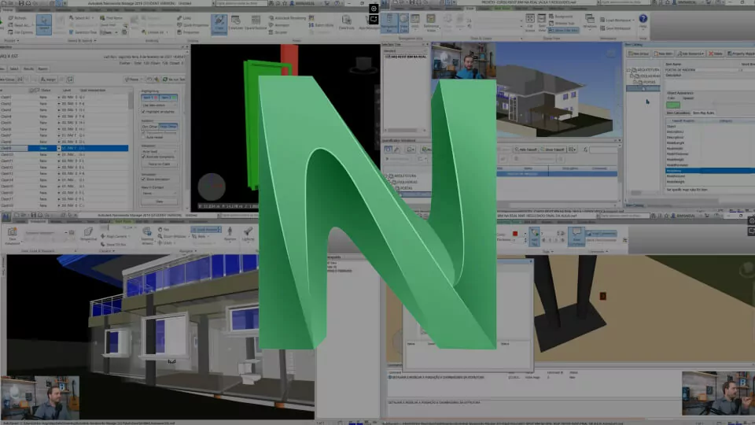Expand the Select & Search ribbon panel
Screen dimensions: 755x425
(81, 40)
